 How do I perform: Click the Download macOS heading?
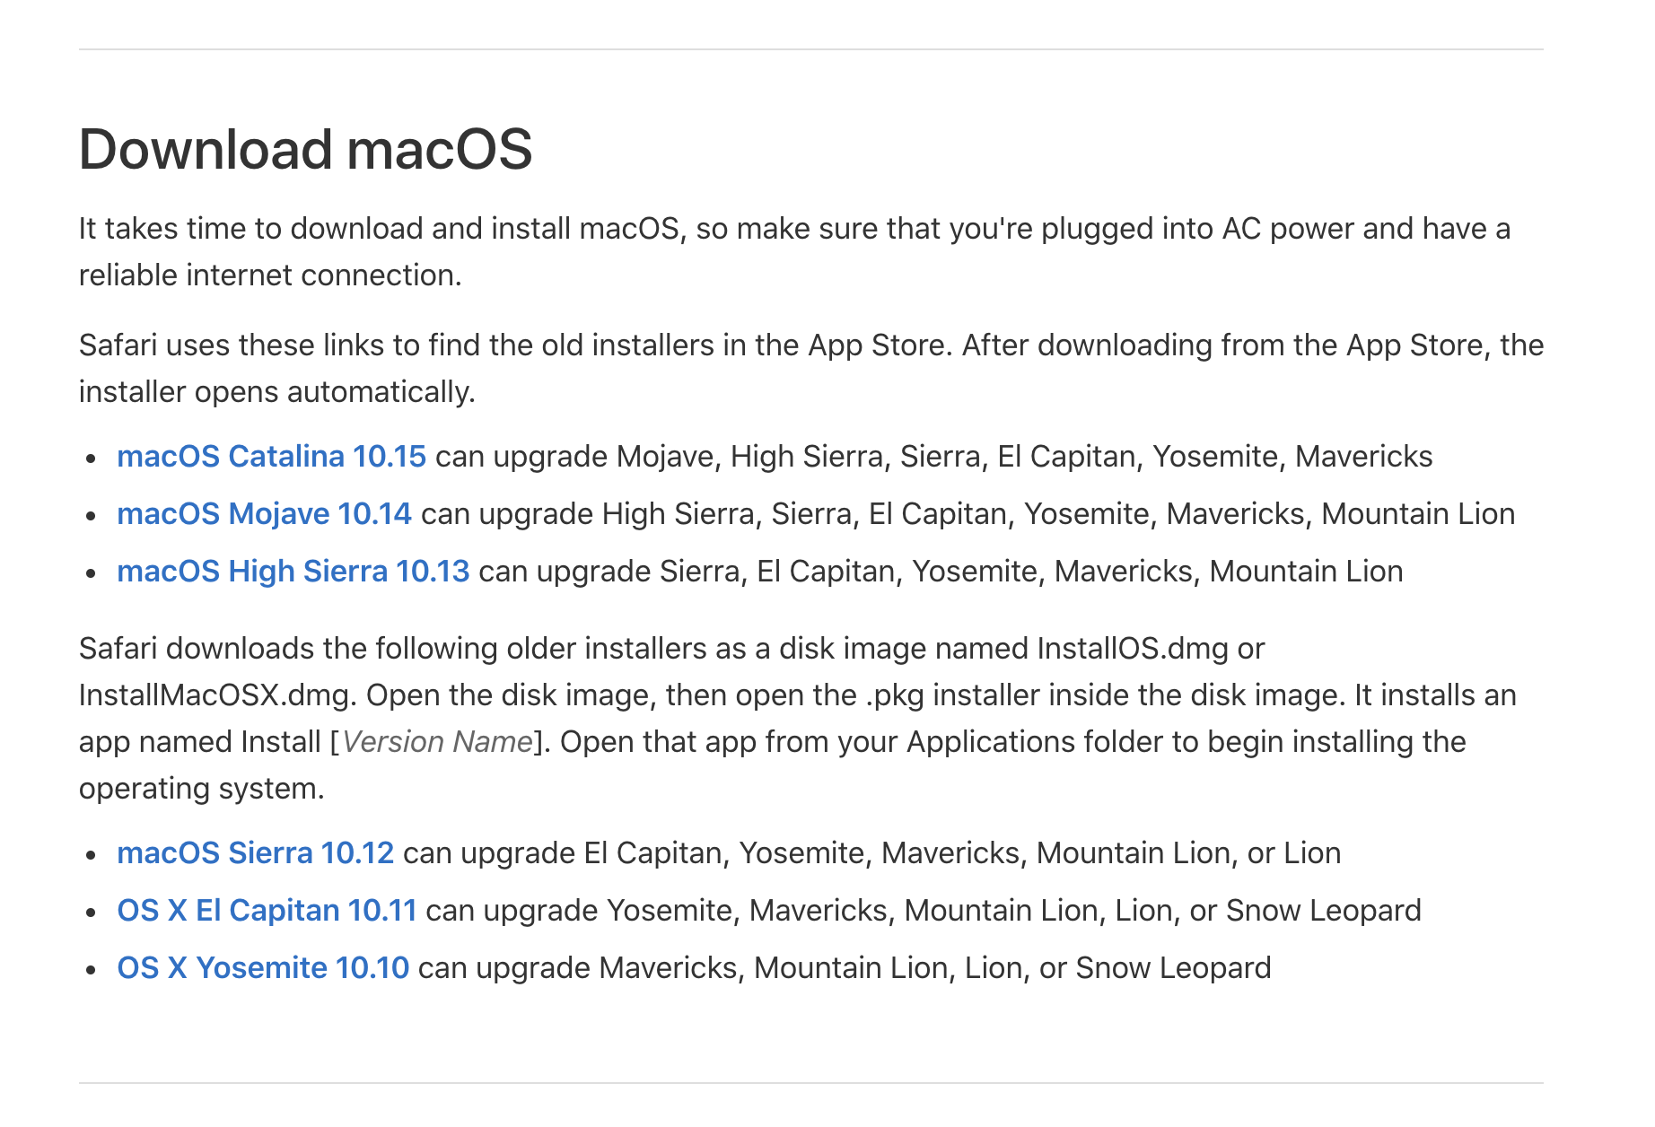pos(305,149)
